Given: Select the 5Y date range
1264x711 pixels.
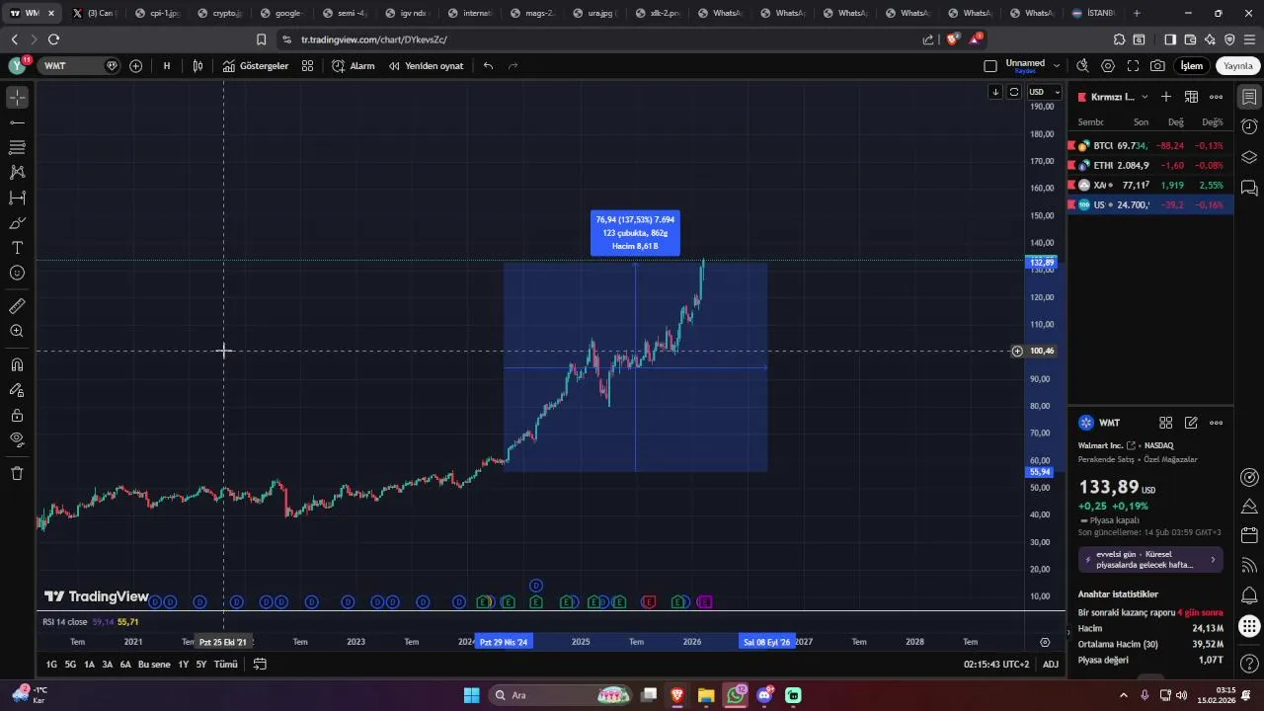Looking at the screenshot, I should [200, 665].
